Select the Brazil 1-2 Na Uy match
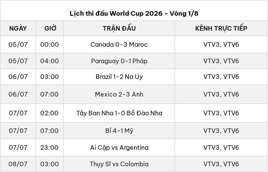The height and width of the screenshot is (172, 268). tap(119, 77)
